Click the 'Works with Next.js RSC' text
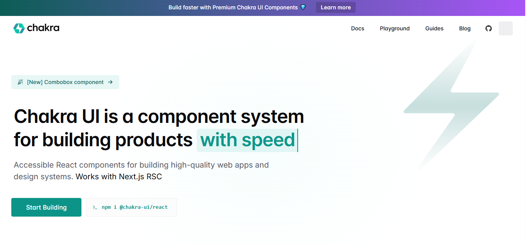 point(119,177)
